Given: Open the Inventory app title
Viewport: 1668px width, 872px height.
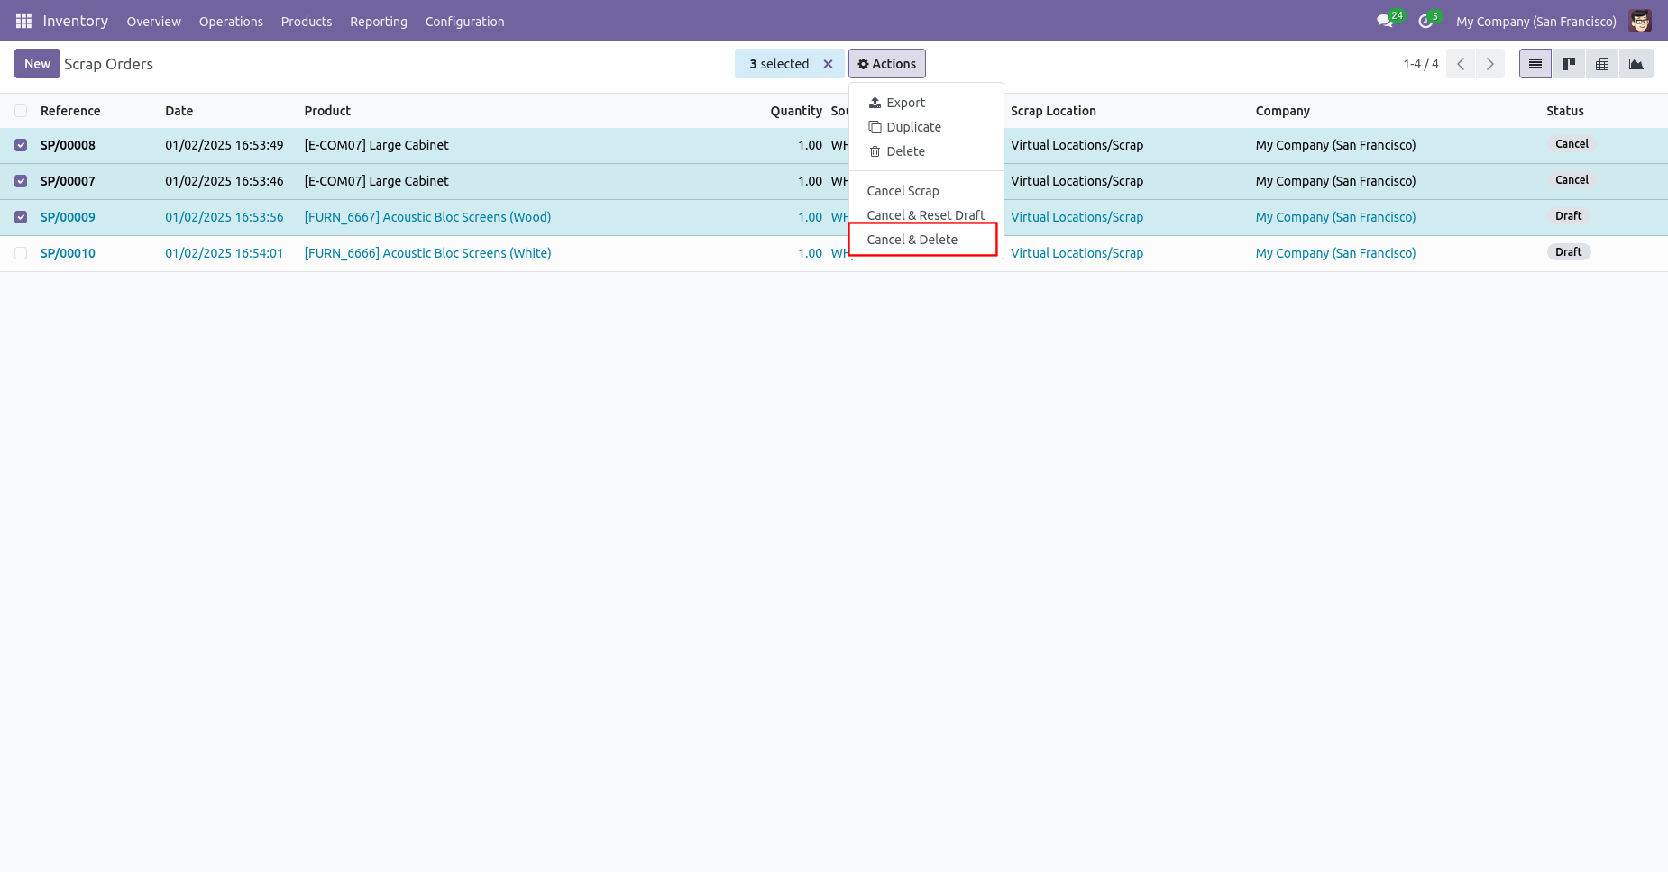Looking at the screenshot, I should point(76,21).
